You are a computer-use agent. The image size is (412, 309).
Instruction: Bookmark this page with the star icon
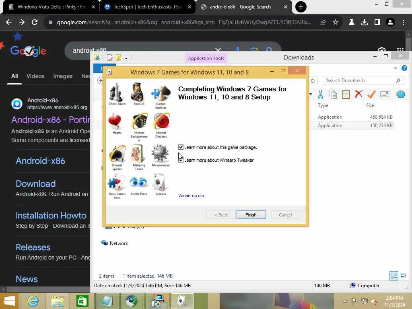[x=336, y=23]
